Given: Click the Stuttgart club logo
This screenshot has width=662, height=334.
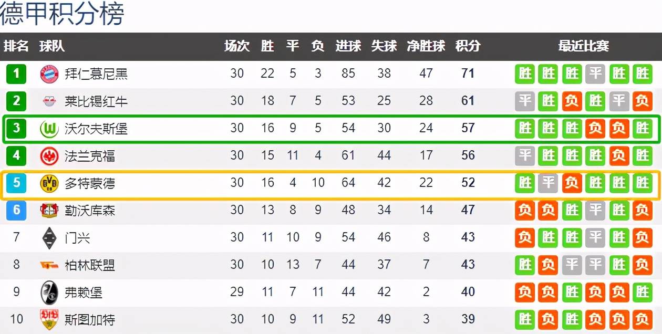Looking at the screenshot, I should click(x=49, y=320).
